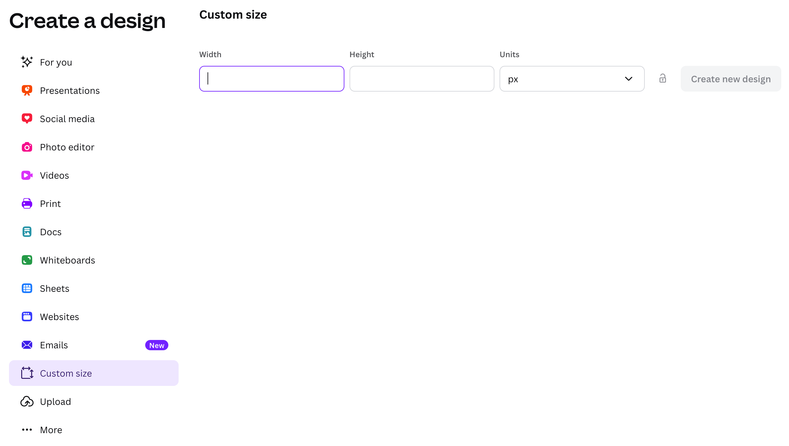
Task: Click the green Whiteboards icon
Action: 27,260
